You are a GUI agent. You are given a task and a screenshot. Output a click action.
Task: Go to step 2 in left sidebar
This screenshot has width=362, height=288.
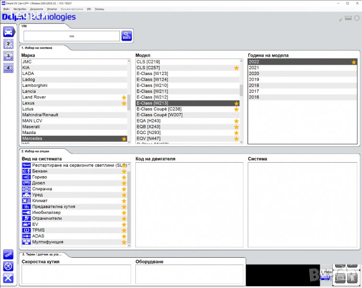point(8,44)
